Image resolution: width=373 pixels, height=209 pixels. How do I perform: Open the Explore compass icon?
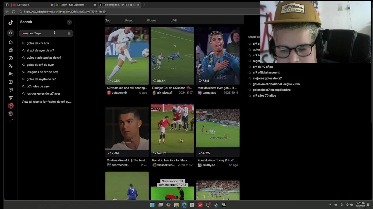point(11,58)
